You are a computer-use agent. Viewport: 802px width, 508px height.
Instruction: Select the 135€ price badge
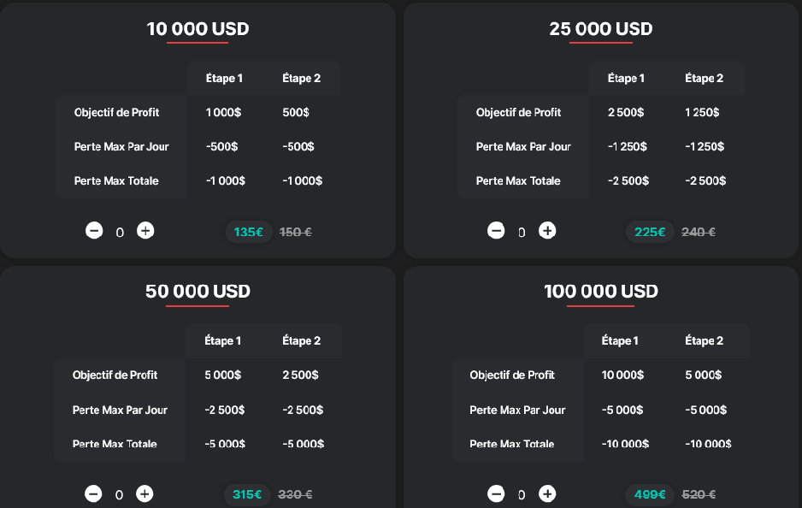249,233
